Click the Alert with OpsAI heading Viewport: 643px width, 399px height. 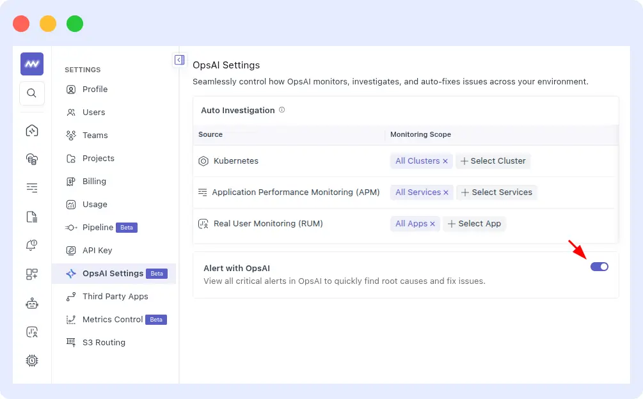[237, 269]
